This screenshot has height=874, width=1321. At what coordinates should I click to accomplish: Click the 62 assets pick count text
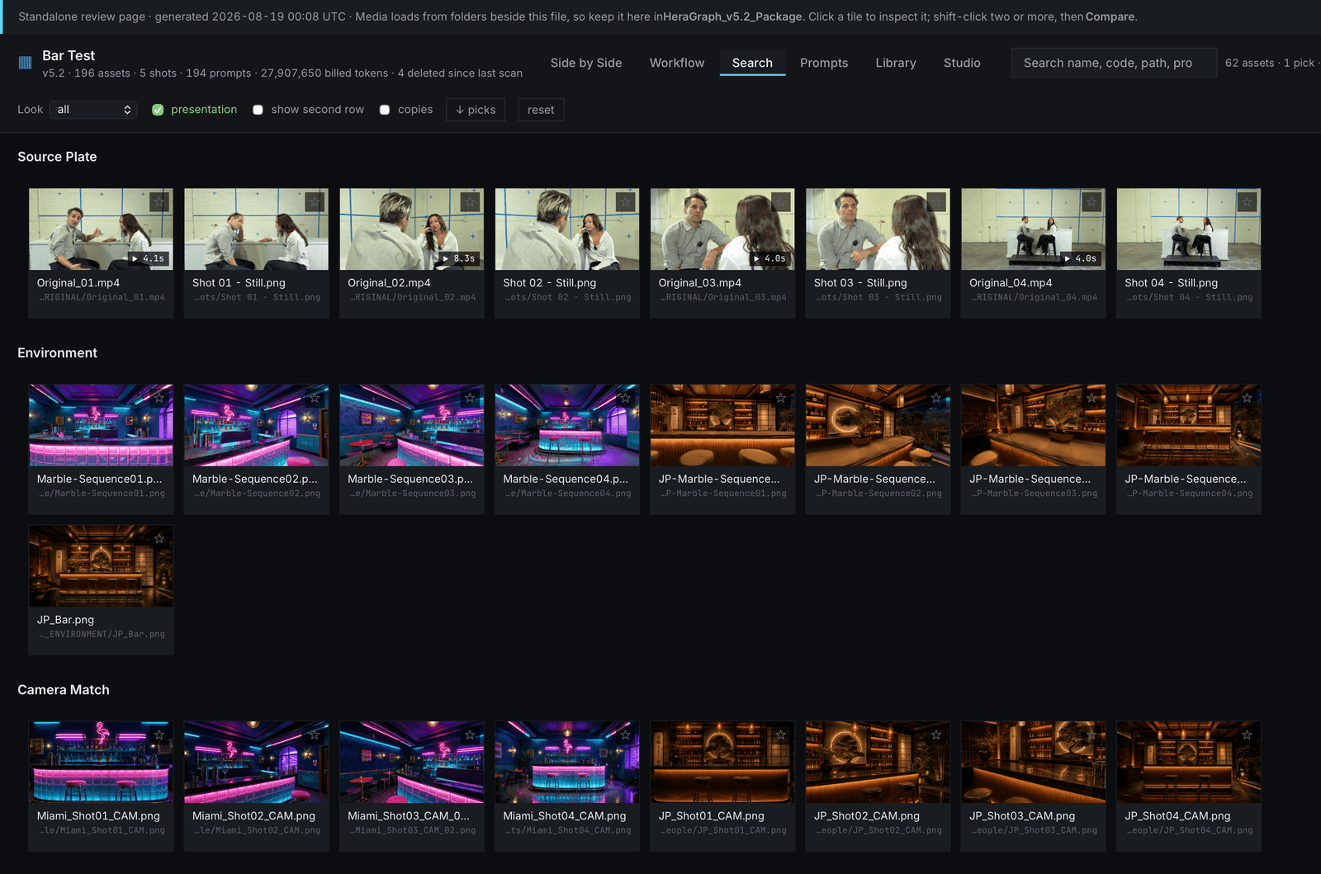(x=1271, y=63)
